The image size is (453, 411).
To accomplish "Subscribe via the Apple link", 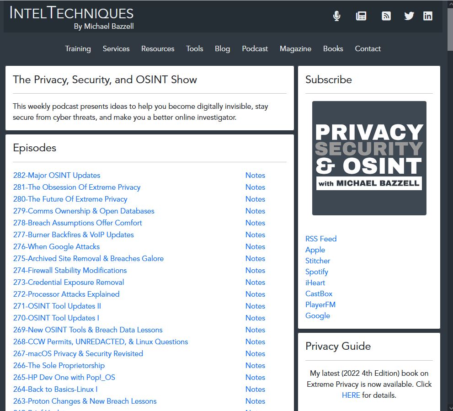I will 315,250.
